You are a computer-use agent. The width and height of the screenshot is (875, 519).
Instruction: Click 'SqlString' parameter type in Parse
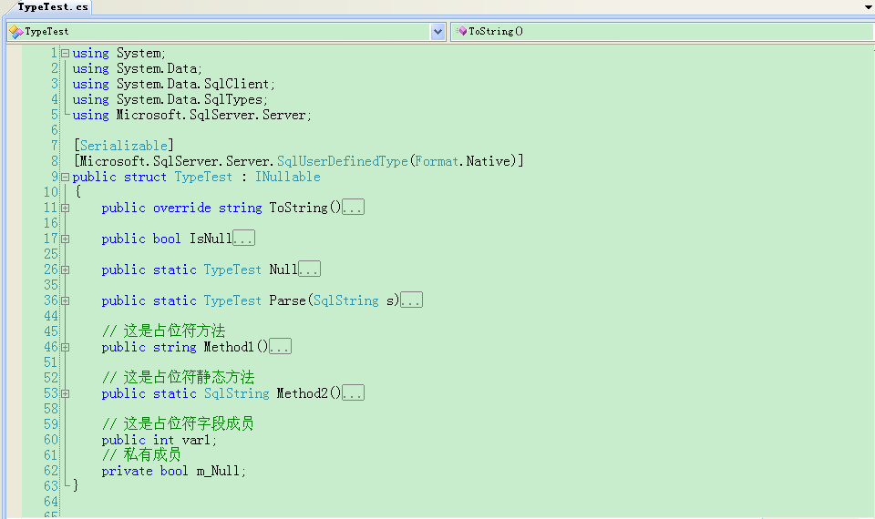click(x=346, y=301)
